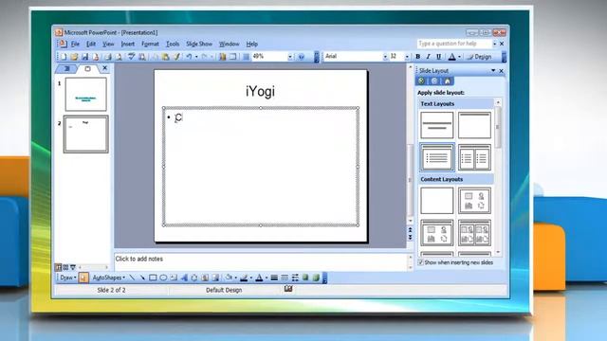Toggle Normal view button
The height and width of the screenshot is (341, 607).
click(x=59, y=267)
